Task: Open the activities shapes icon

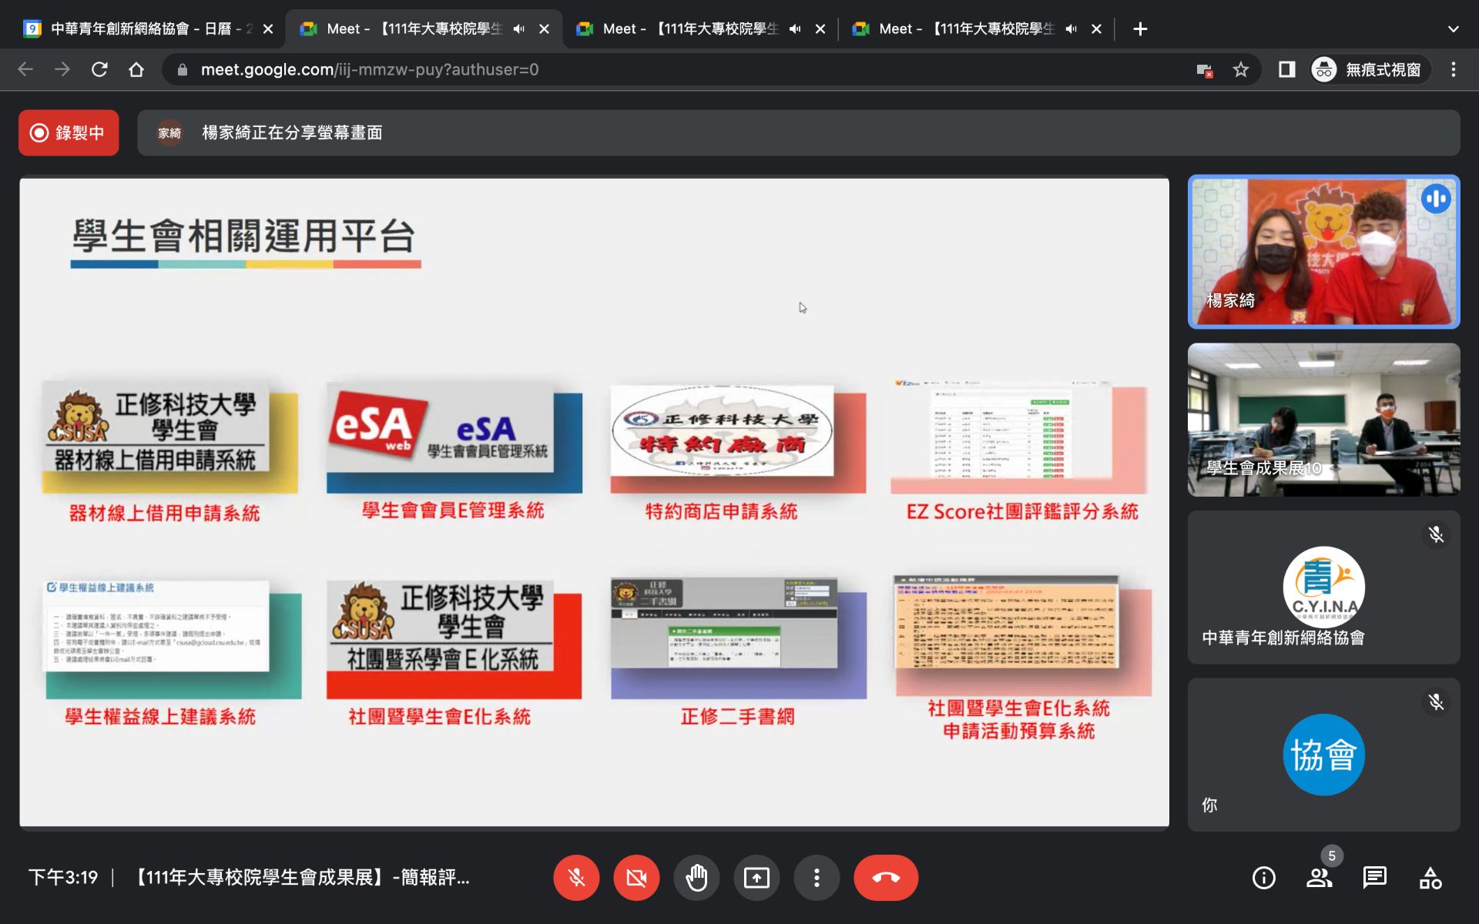Action: [x=1430, y=878]
